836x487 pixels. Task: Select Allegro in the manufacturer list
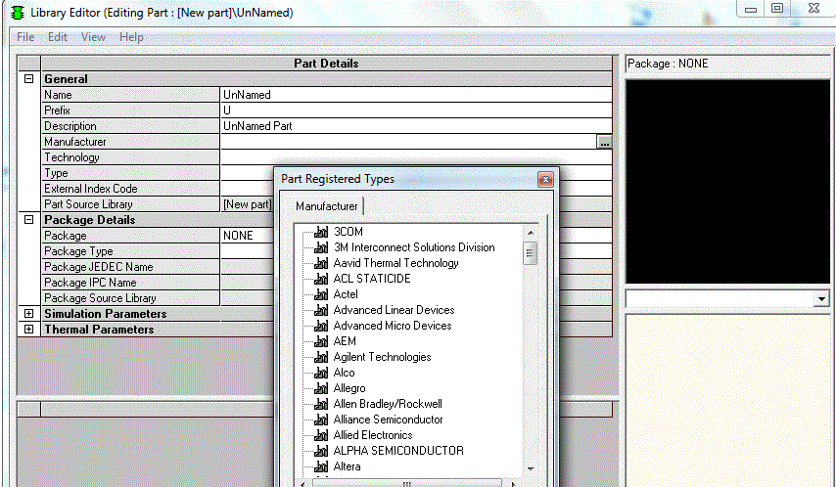(x=349, y=388)
